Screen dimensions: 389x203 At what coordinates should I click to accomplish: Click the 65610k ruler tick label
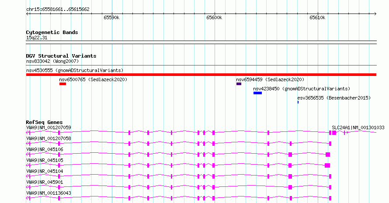317,17
